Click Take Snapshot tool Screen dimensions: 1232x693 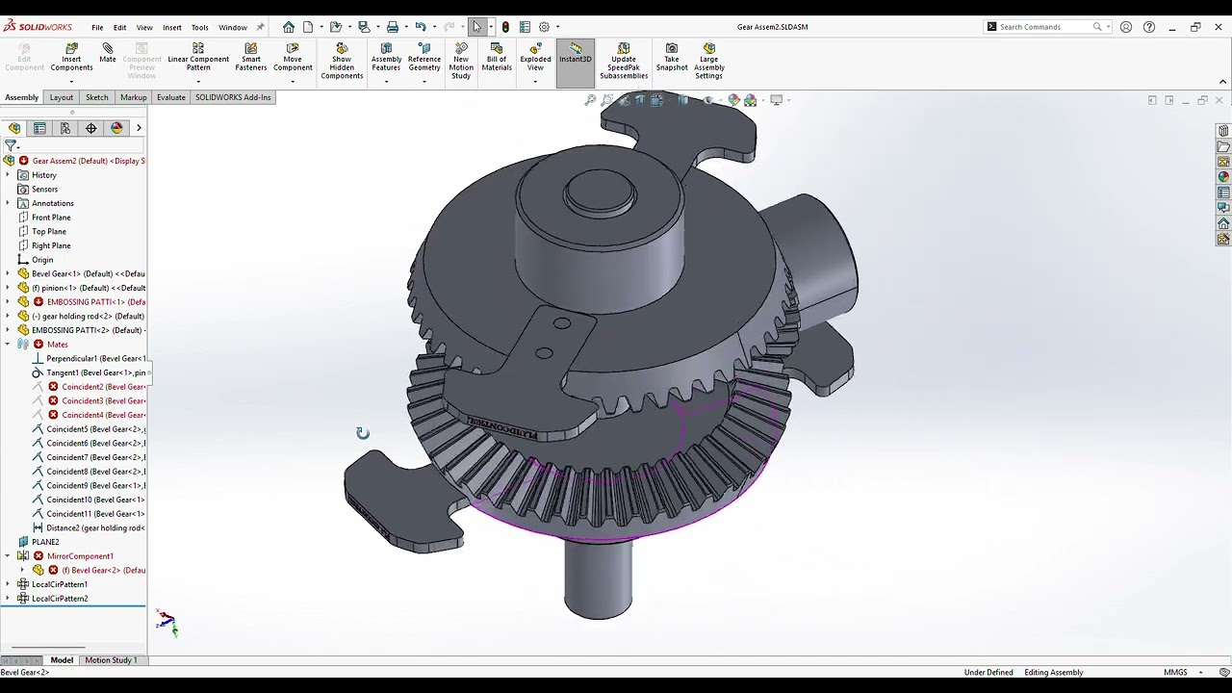pyautogui.click(x=672, y=58)
